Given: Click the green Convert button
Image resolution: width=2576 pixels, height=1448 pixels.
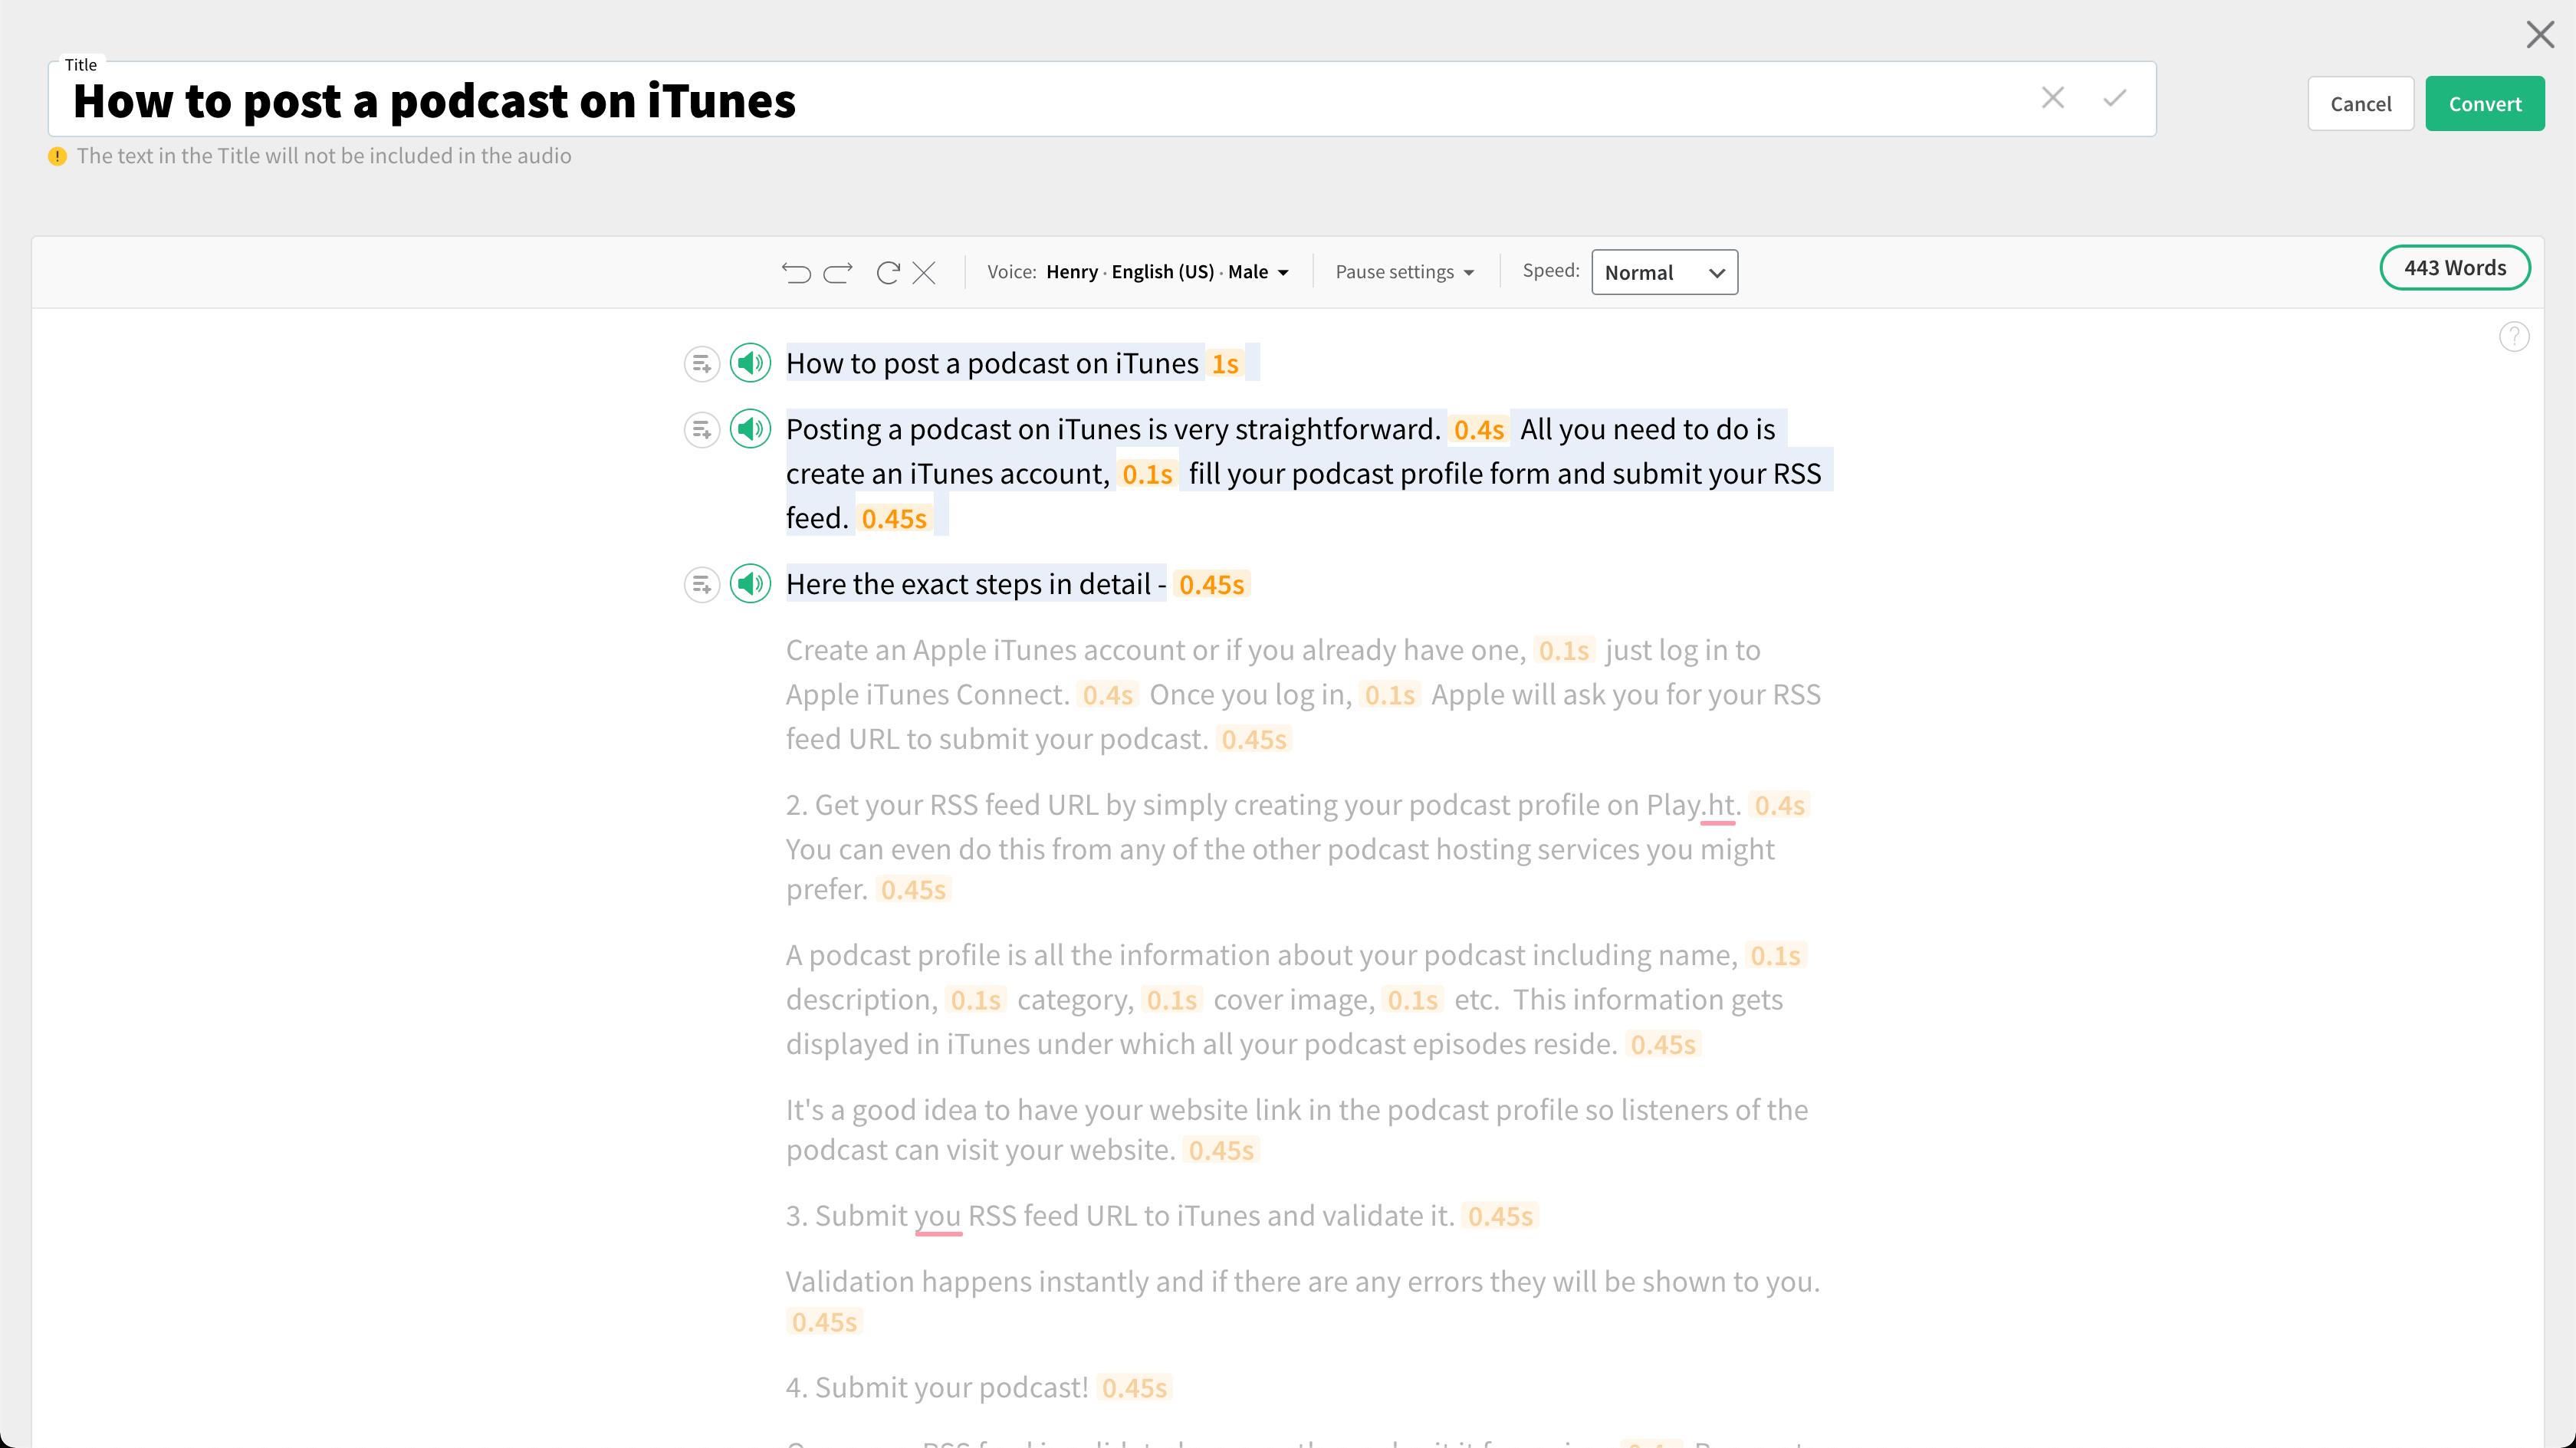Looking at the screenshot, I should coord(2484,104).
